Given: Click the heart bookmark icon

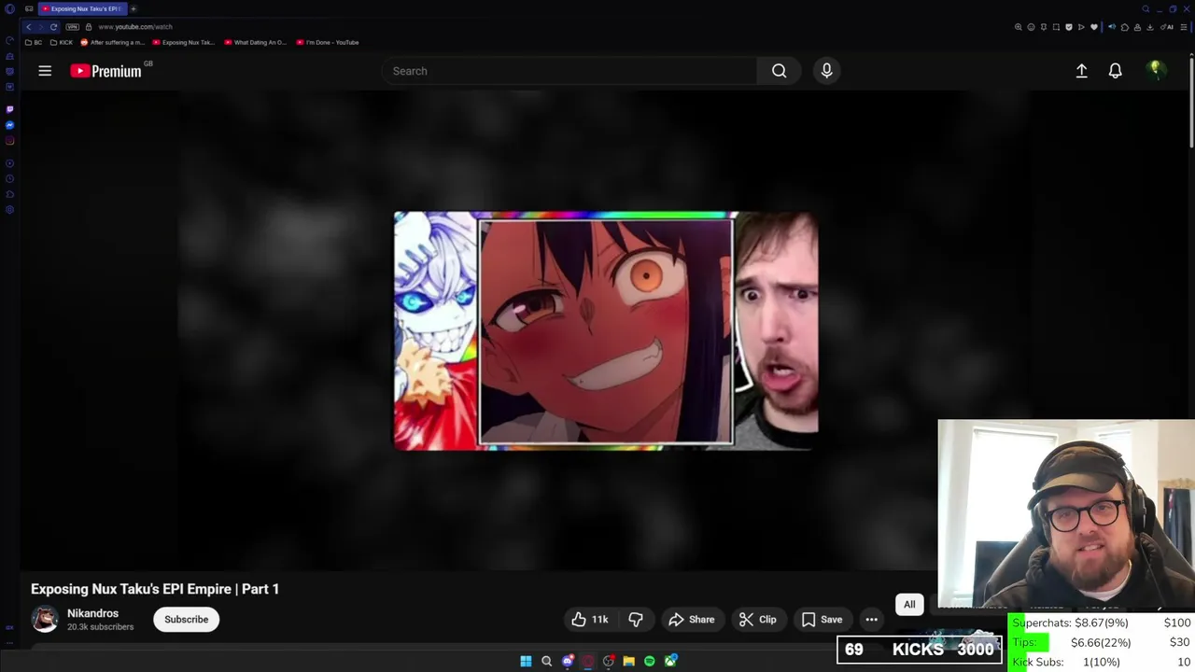Looking at the screenshot, I should (1094, 27).
